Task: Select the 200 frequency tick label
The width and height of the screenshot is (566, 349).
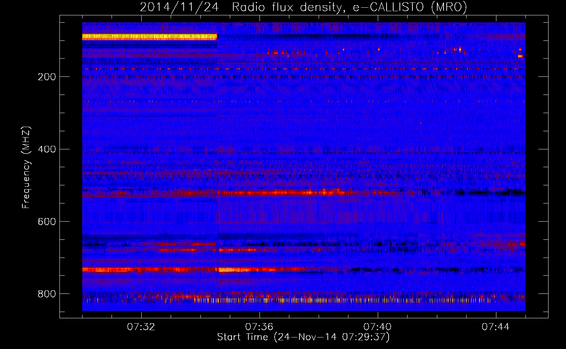Action: (x=47, y=77)
